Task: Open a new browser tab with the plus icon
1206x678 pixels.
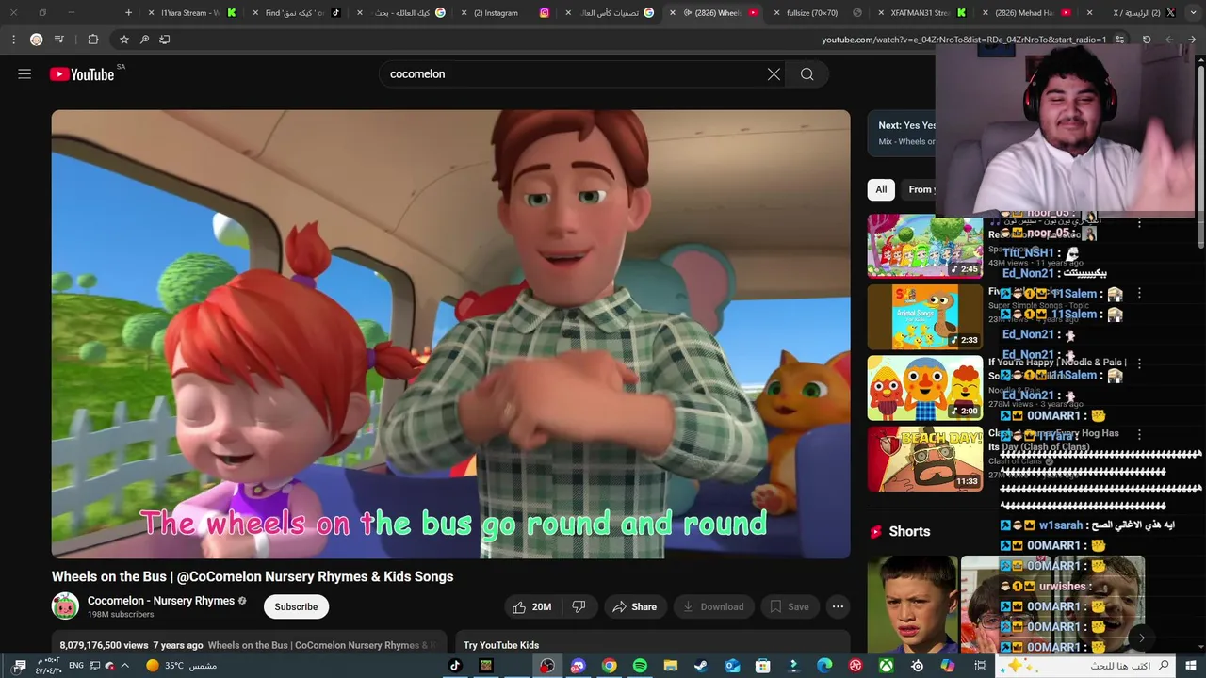Action: (x=129, y=13)
